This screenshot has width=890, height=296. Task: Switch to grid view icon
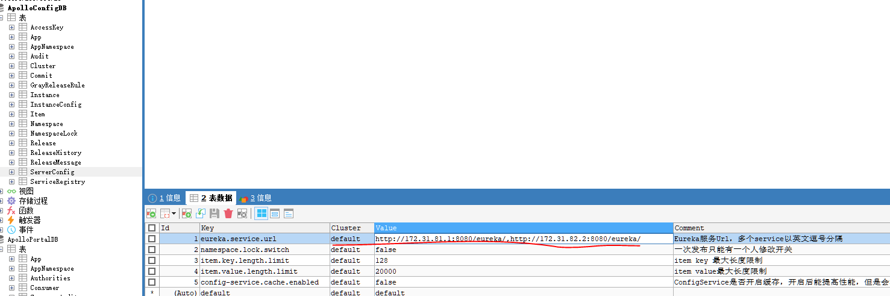[x=262, y=213]
